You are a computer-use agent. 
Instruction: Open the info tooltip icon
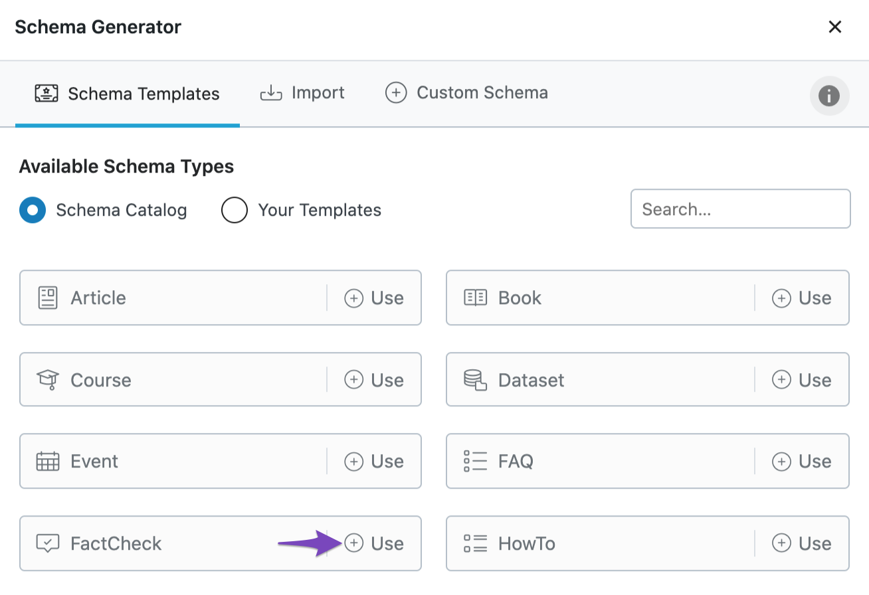tap(829, 96)
